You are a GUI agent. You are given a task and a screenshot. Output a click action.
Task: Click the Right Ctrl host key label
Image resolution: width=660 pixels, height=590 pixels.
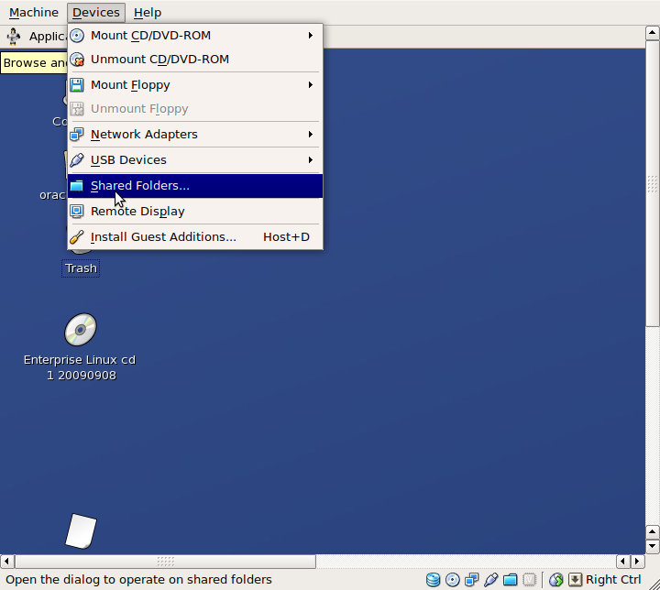point(613,580)
